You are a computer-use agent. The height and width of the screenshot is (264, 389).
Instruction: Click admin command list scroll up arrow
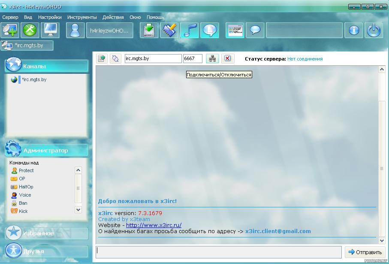coord(78,170)
